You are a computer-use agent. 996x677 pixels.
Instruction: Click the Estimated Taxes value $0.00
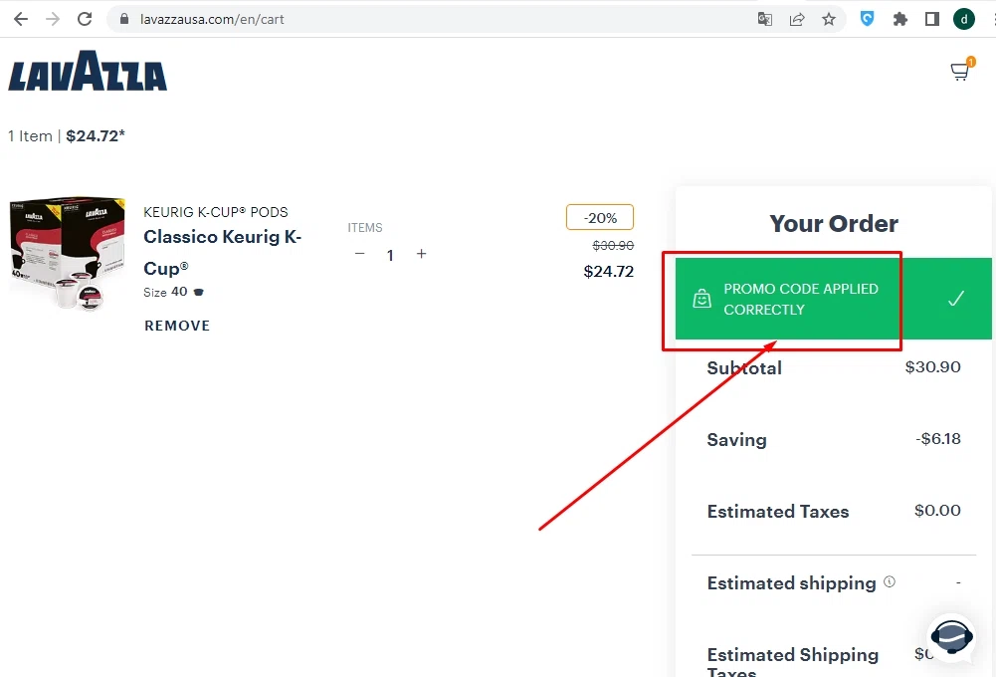tap(937, 511)
